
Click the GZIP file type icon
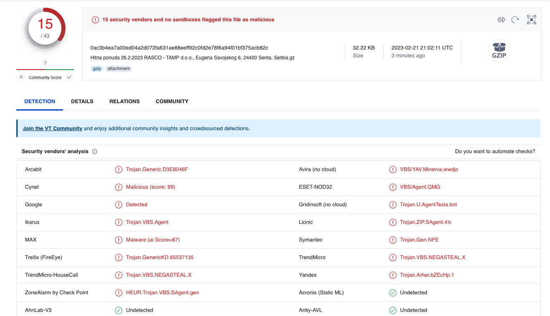(x=499, y=51)
